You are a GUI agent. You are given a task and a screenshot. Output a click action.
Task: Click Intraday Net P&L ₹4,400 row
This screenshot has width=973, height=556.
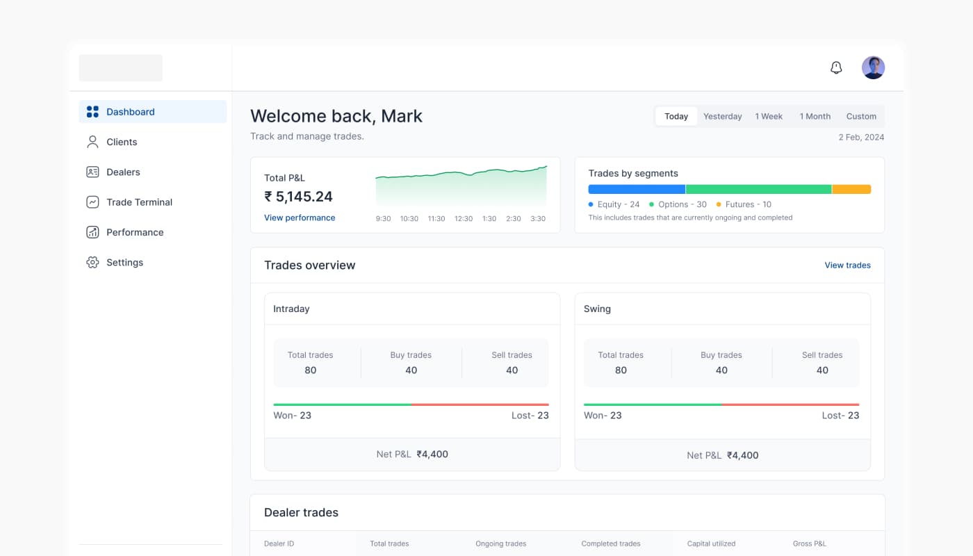pos(412,455)
